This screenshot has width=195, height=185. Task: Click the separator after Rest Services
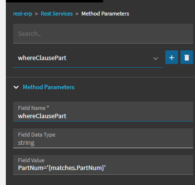point(77,14)
